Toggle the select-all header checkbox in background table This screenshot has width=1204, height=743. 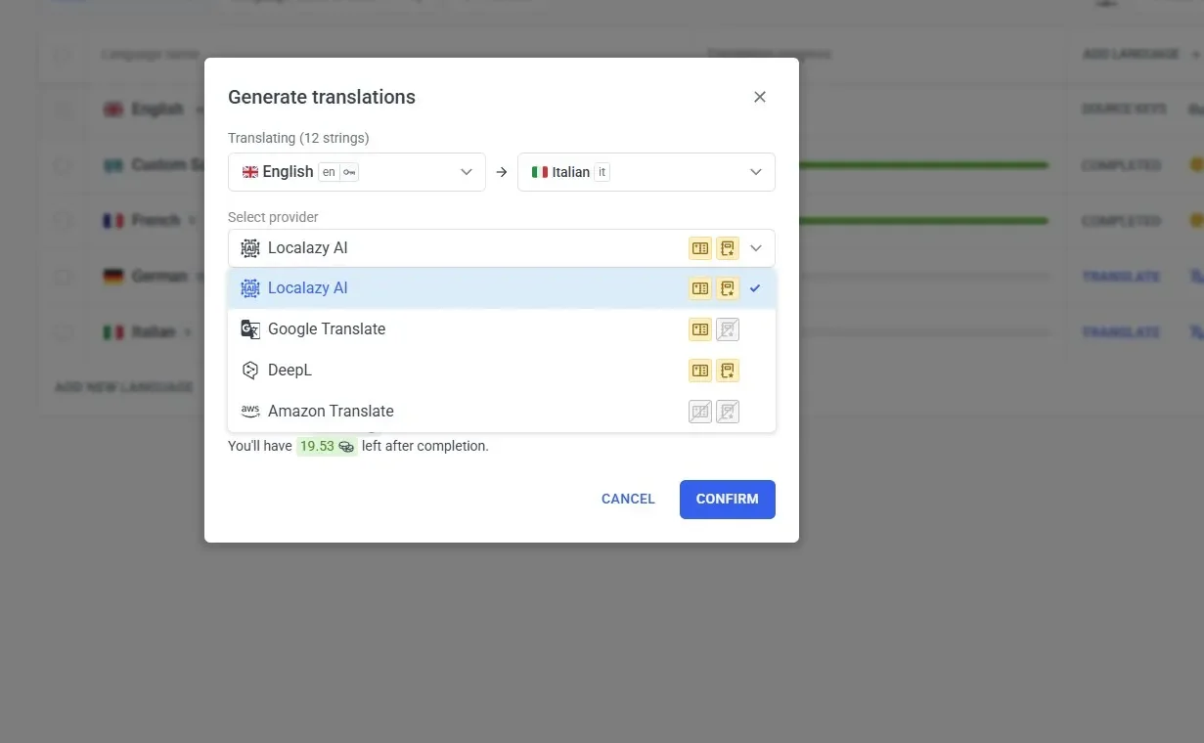pyautogui.click(x=63, y=54)
